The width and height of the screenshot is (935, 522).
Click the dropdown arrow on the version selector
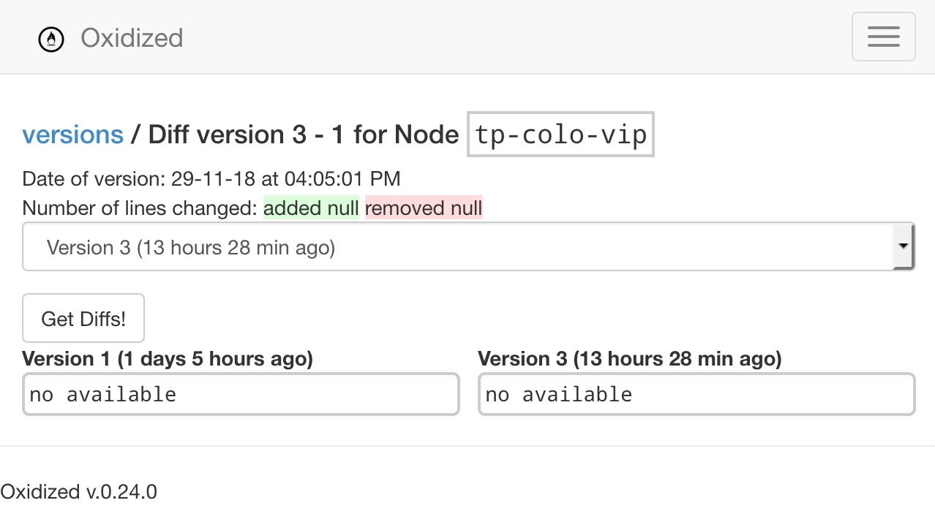point(904,246)
